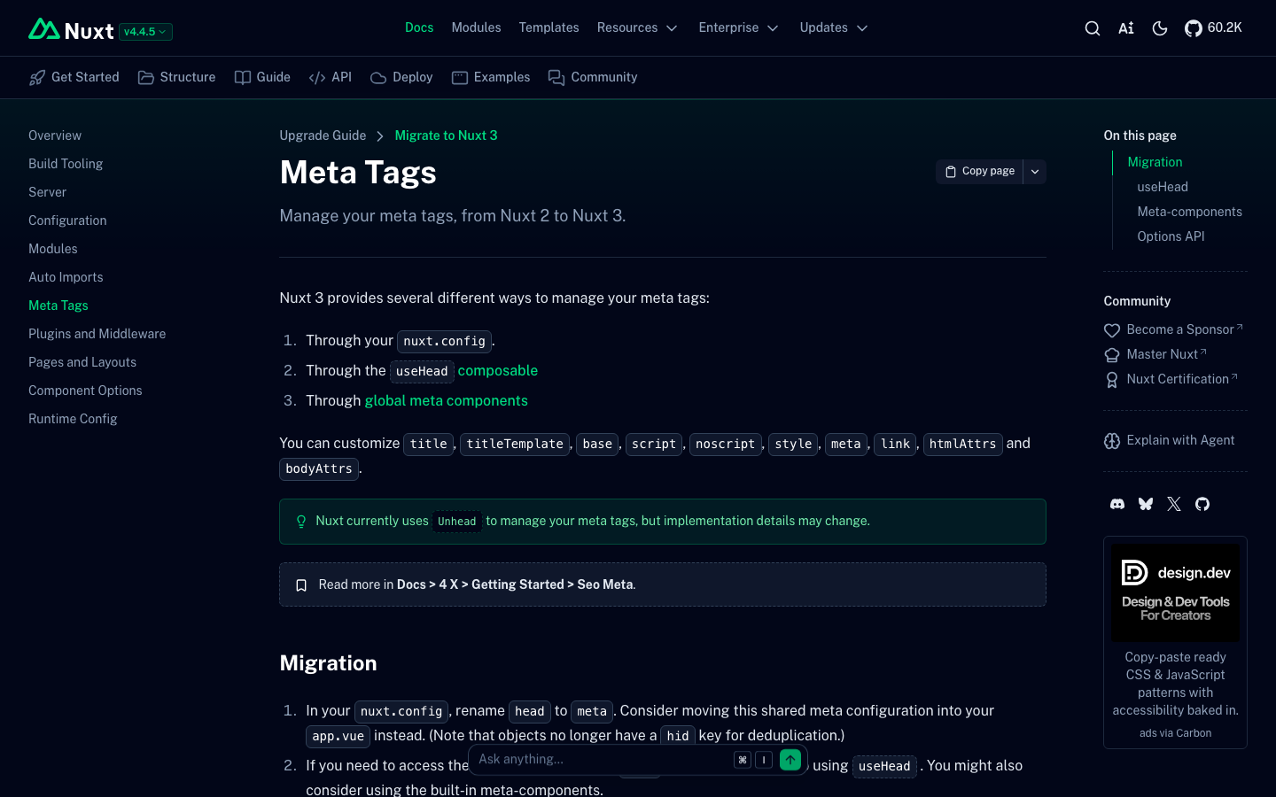Click the lightbulb tip icon
The height and width of the screenshot is (797, 1276).
pyautogui.click(x=301, y=522)
